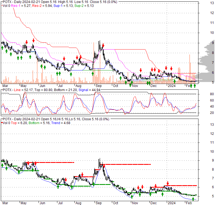The height and width of the screenshot is (205, 215).
Task: Click the Vol 0 label in top chart
Action: click(x=6, y=6)
